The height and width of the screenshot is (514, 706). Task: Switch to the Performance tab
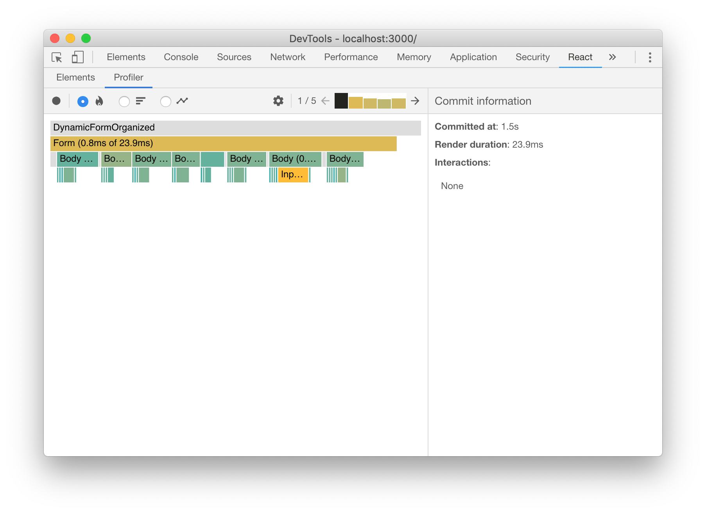[x=350, y=57]
